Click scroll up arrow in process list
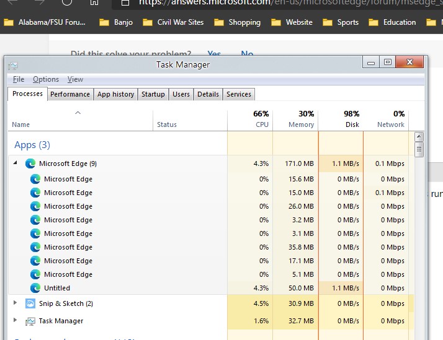 [419, 137]
